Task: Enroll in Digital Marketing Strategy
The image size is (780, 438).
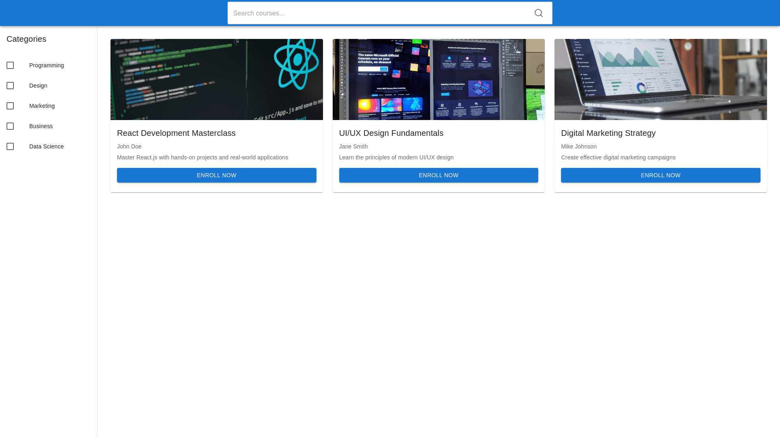Action: pyautogui.click(x=661, y=175)
